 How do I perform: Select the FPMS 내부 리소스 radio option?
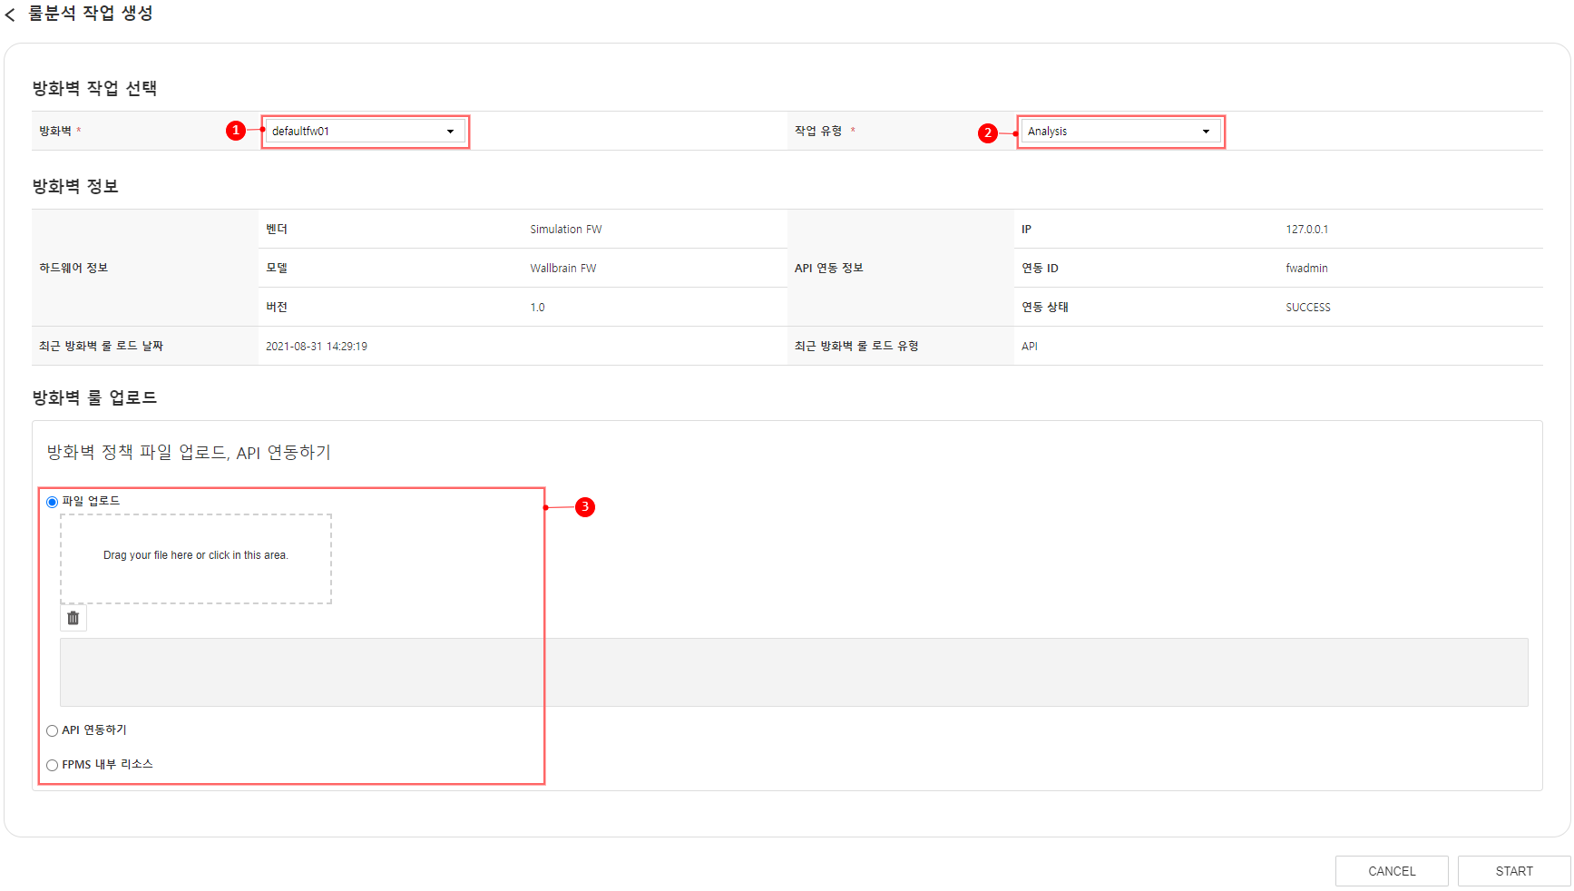(52, 765)
